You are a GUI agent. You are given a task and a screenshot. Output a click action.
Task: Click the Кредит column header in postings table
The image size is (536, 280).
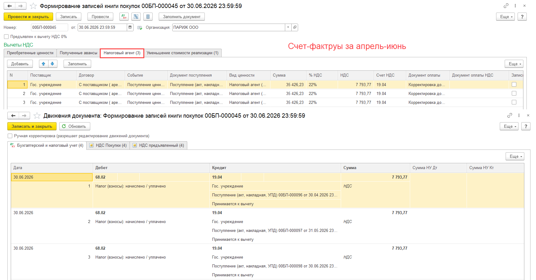[275, 168]
